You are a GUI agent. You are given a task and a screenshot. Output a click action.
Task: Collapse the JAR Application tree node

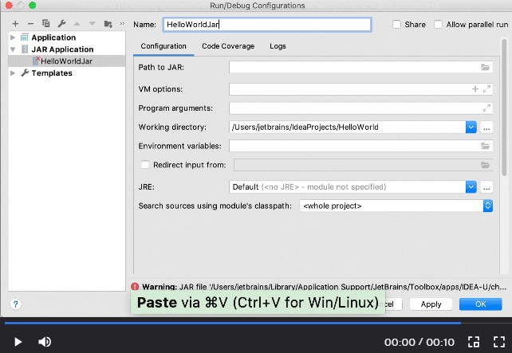[x=13, y=49]
